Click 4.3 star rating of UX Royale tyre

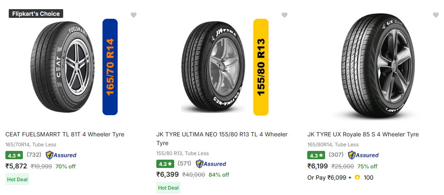[x=316, y=155]
